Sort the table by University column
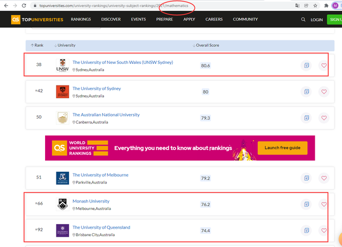 pyautogui.click(x=64, y=45)
